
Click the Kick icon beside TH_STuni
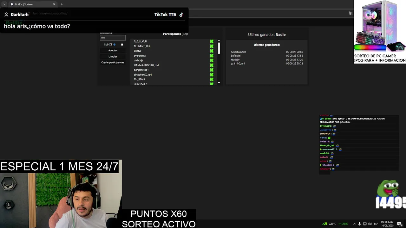coord(212,79)
